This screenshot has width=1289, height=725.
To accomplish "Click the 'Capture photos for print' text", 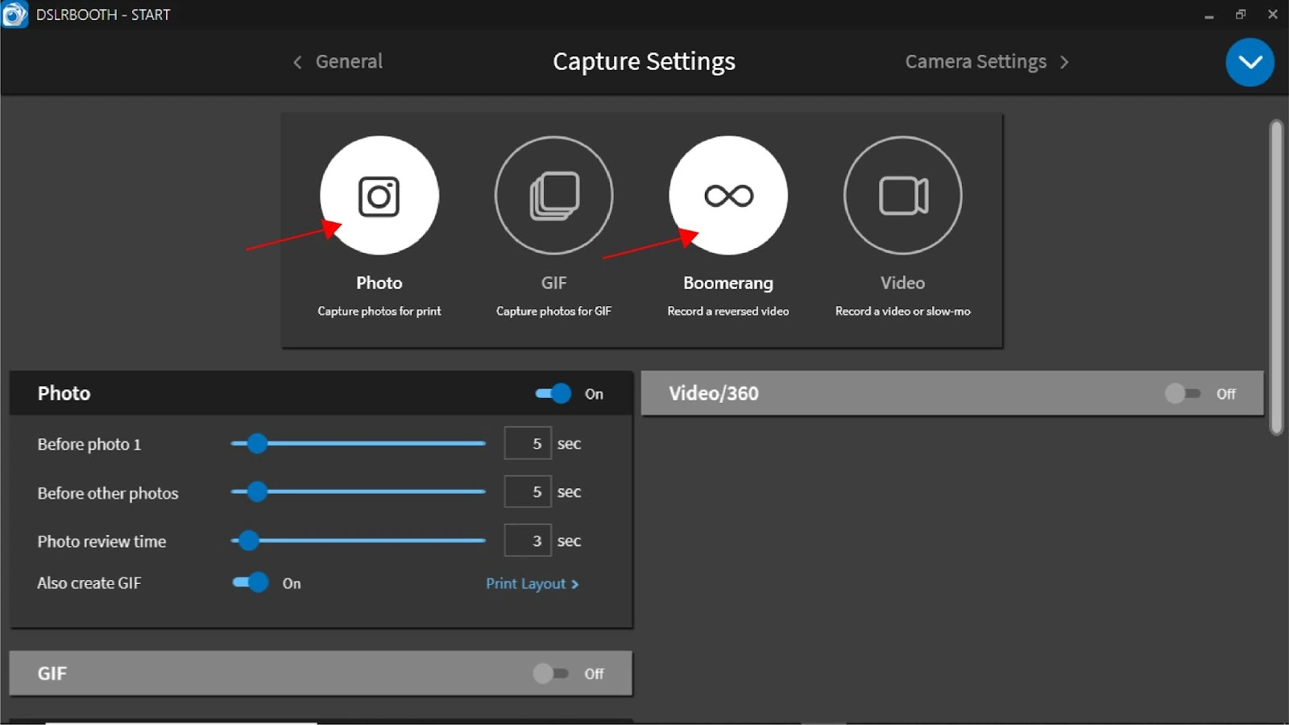I will tap(379, 311).
